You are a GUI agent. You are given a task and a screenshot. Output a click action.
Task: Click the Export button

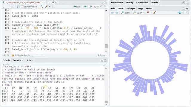coord(138,12)
